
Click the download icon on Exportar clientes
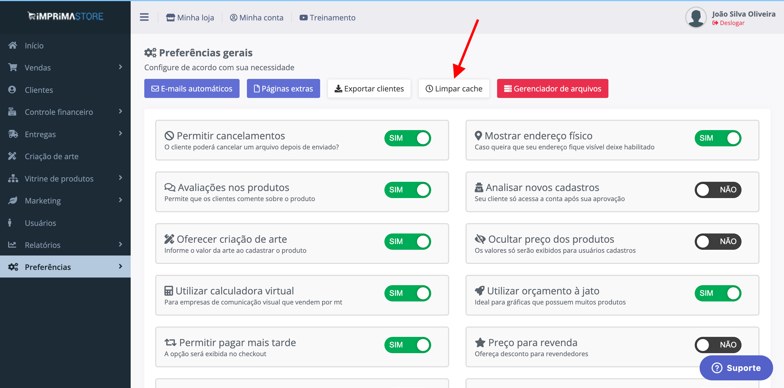[338, 88]
